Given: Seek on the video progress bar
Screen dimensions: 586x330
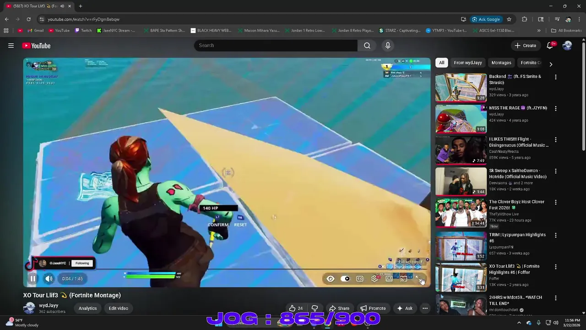Looking at the screenshot, I should tap(227, 270).
